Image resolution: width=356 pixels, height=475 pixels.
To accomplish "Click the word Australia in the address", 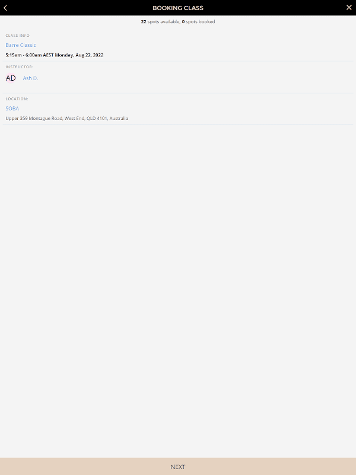I will [x=119, y=118].
